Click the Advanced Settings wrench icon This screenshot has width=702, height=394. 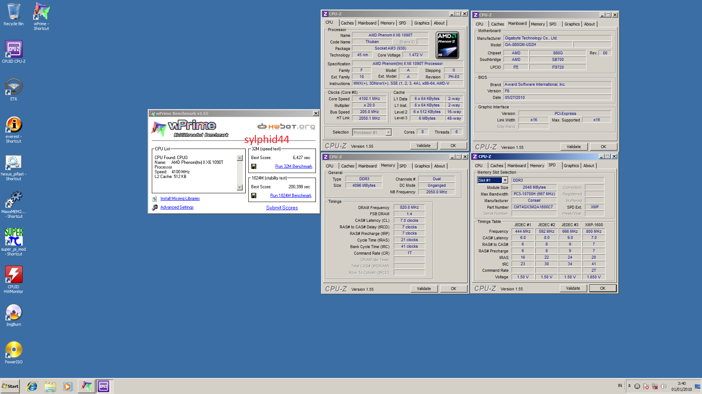click(x=154, y=207)
